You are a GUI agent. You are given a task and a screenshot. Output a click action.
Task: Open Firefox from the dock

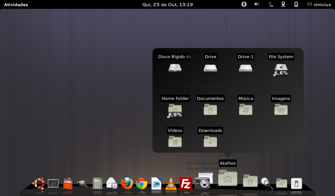(x=127, y=184)
